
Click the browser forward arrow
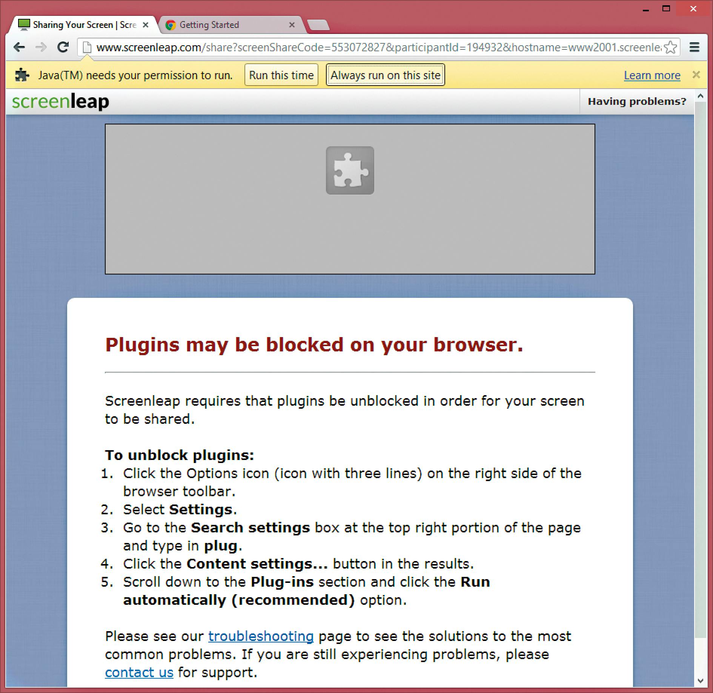[x=41, y=47]
